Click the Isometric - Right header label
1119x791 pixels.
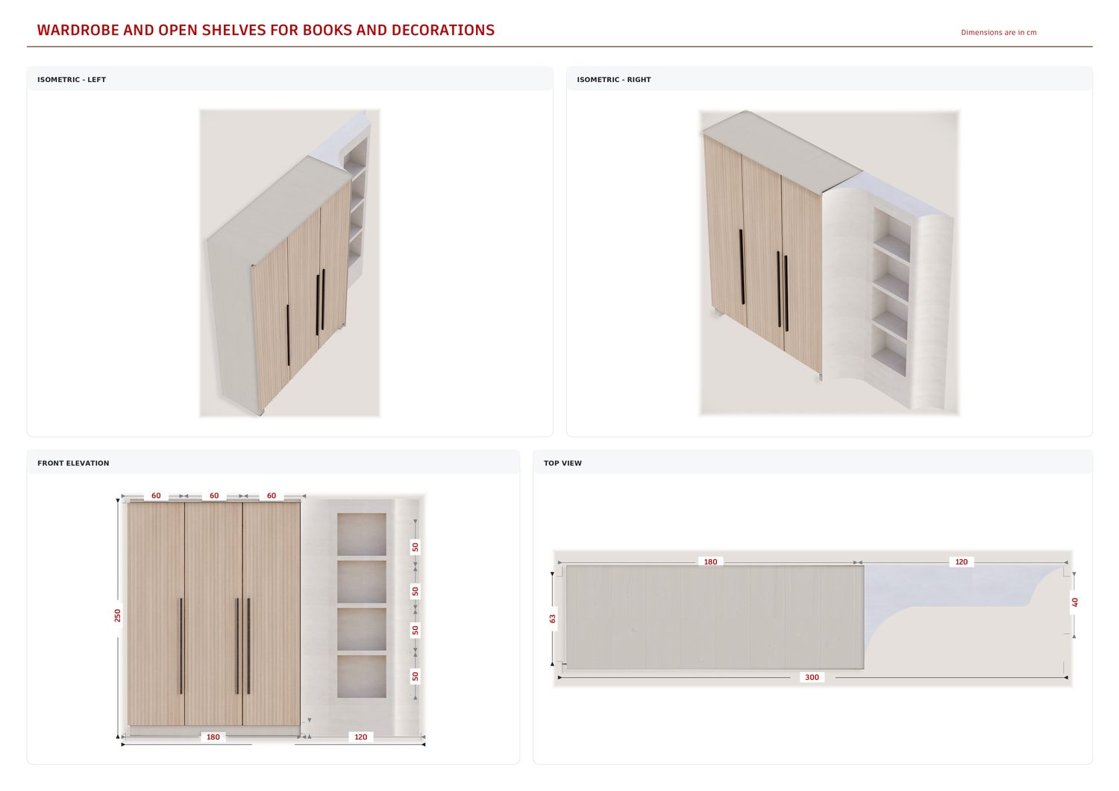614,80
